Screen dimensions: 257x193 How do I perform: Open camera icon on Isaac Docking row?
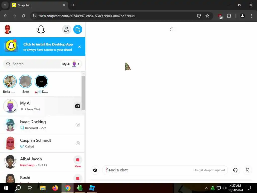click(78, 125)
